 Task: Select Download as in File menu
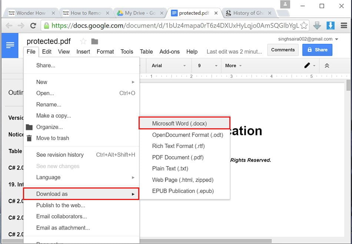(x=82, y=194)
